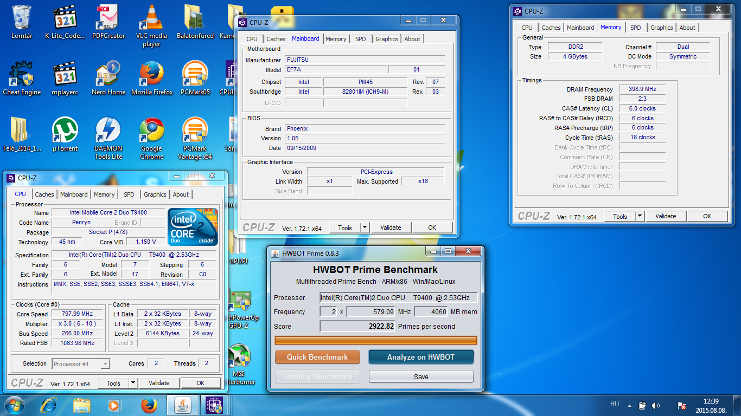Select the CPU-Z taskbar button

(x=215, y=405)
